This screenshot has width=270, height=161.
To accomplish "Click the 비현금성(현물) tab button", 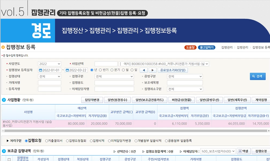I will (x=182, y=100).
